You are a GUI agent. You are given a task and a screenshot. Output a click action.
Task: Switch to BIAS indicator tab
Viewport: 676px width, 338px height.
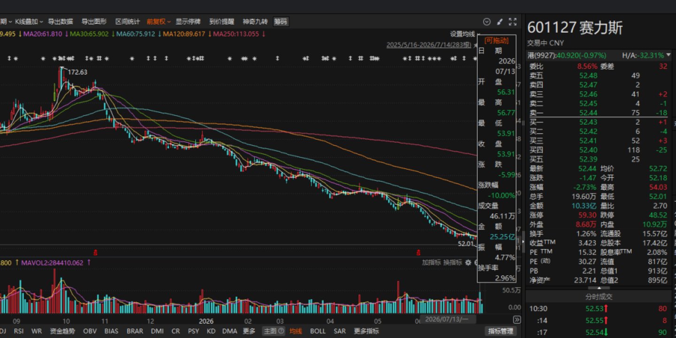click(x=111, y=331)
